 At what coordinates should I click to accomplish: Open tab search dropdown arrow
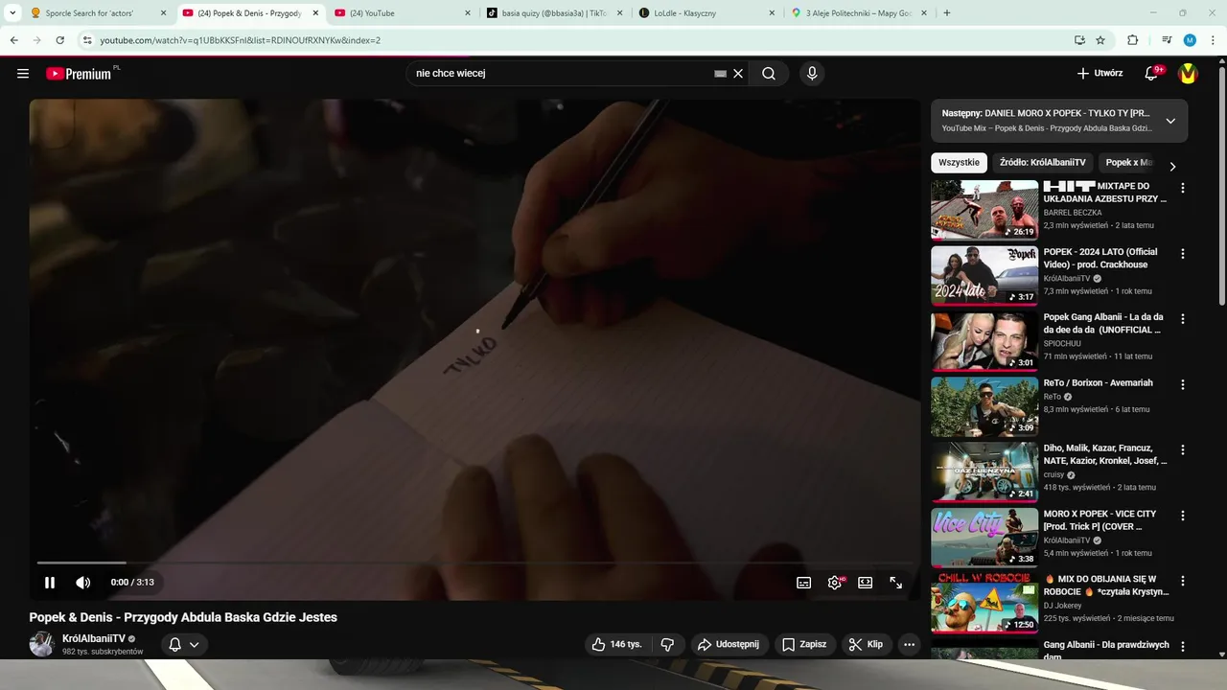(12, 13)
